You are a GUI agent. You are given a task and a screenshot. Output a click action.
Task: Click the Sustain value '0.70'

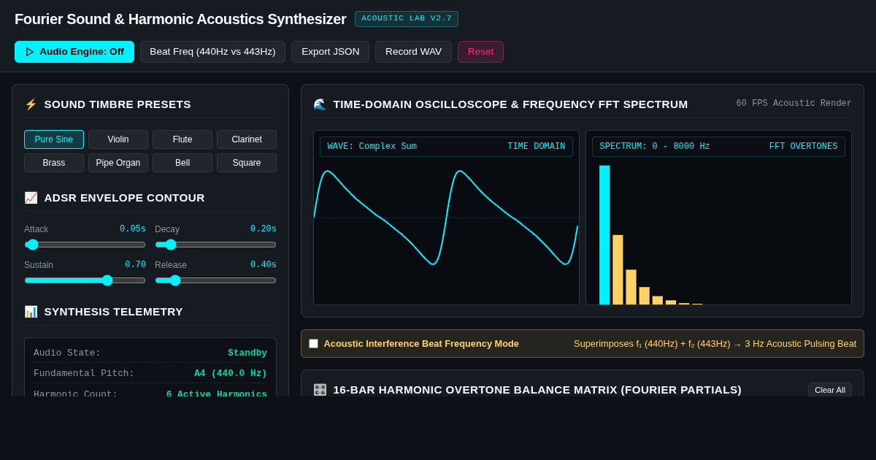point(135,265)
